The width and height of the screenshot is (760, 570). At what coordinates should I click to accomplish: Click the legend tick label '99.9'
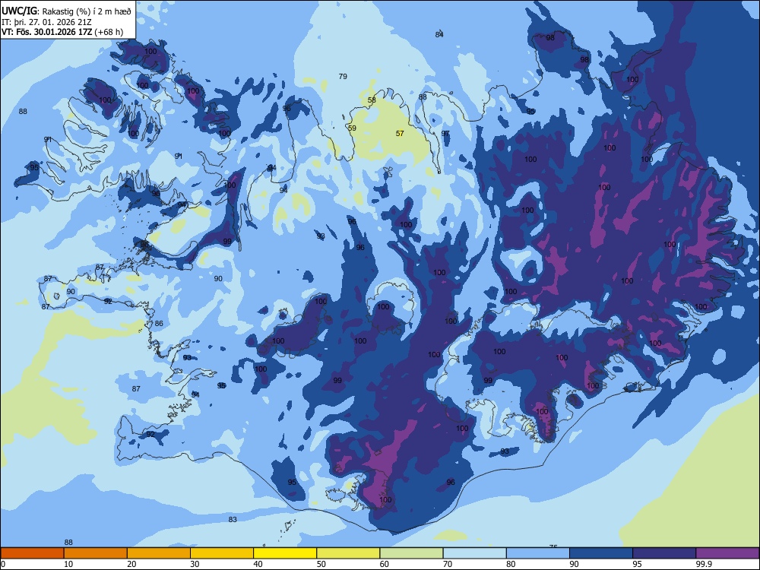(x=703, y=564)
